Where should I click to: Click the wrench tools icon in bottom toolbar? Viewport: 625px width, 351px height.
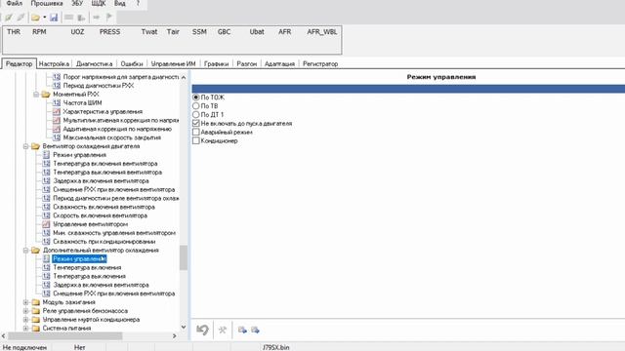(223, 330)
